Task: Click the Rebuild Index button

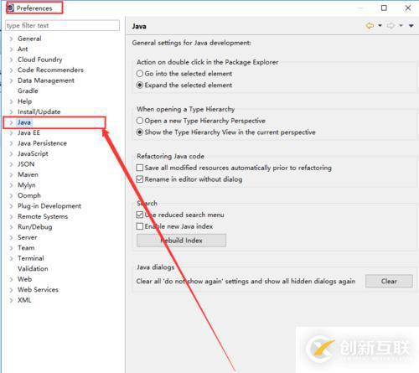Action: pos(181,241)
